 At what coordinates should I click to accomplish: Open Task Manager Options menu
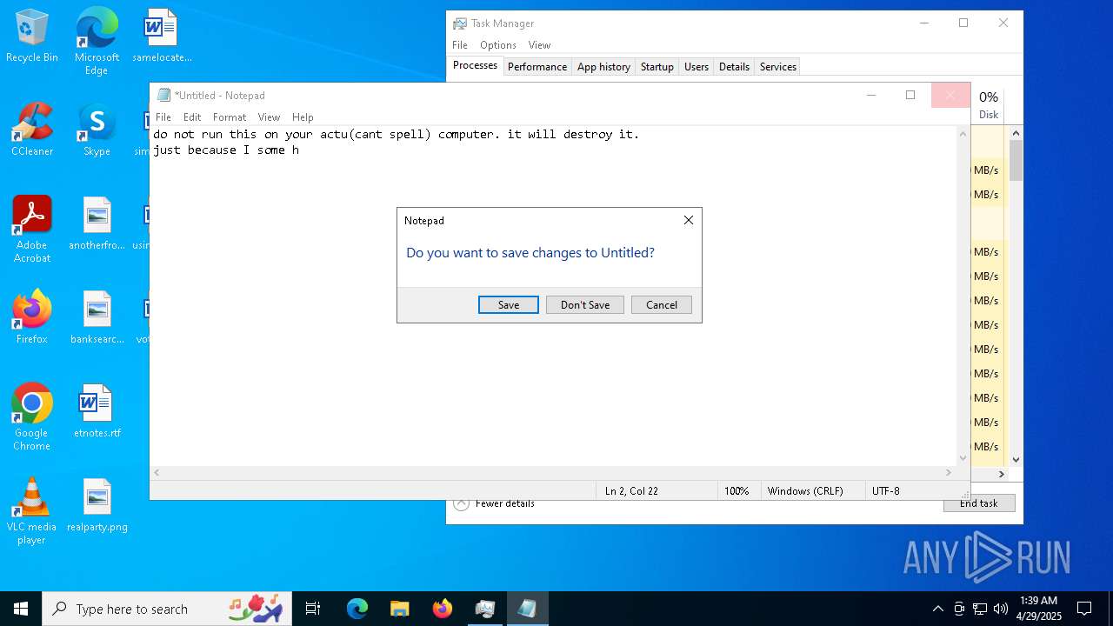tap(498, 45)
